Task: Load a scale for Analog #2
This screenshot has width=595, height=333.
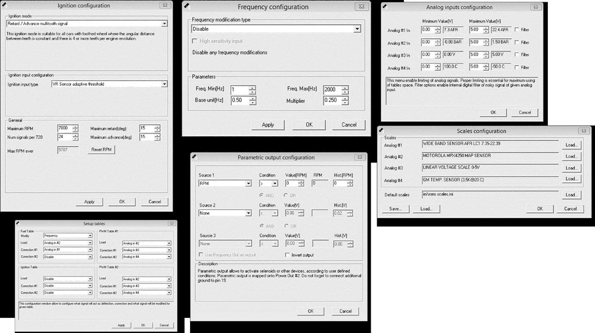Action: pos(571,156)
